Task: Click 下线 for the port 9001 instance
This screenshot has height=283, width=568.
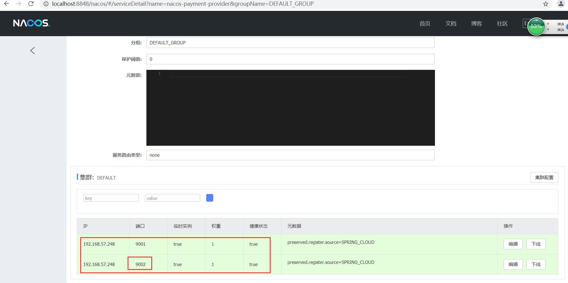Action: click(x=536, y=244)
